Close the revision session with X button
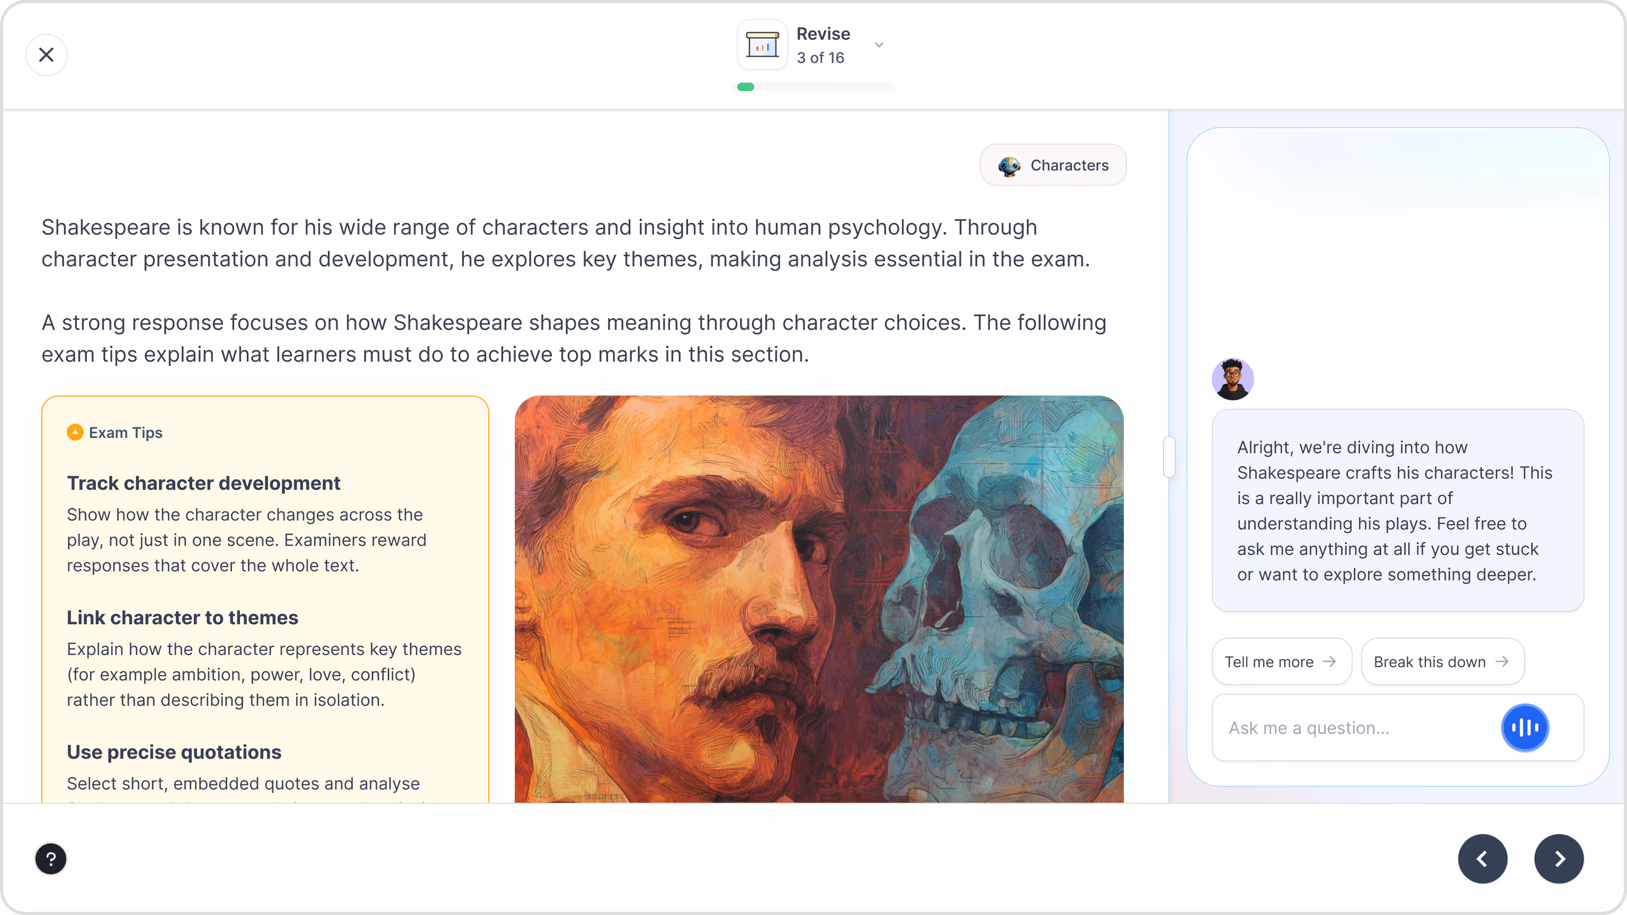Screen dimensions: 1627x915 46,55
